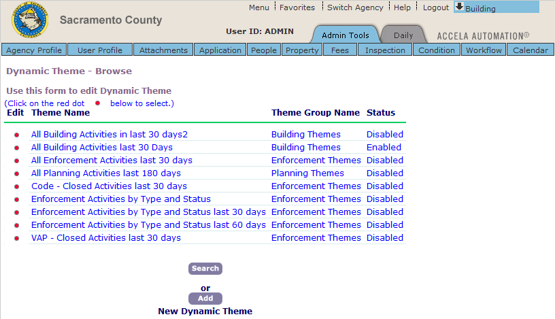Switch to the Daily tab
Viewport: 555px width, 319px height.
tap(403, 35)
